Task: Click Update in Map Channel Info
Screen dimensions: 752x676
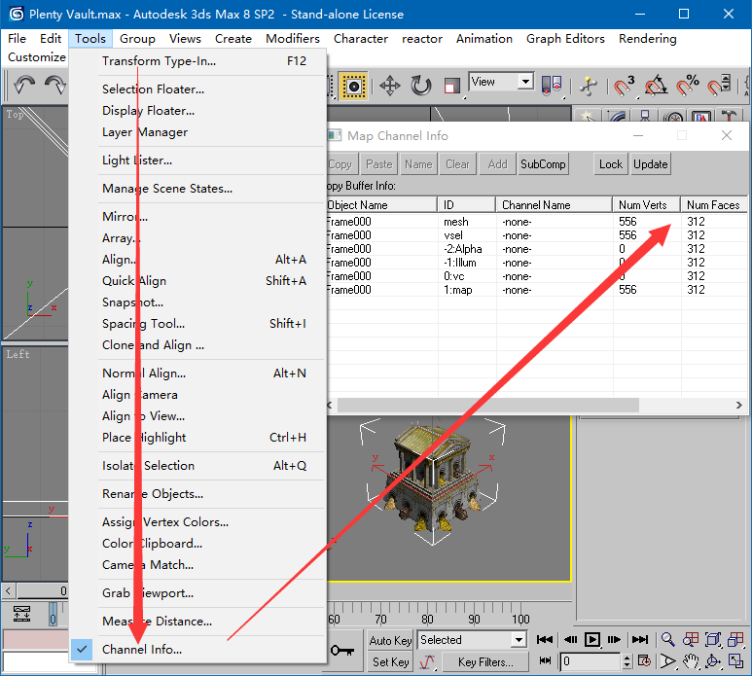Action: click(650, 164)
